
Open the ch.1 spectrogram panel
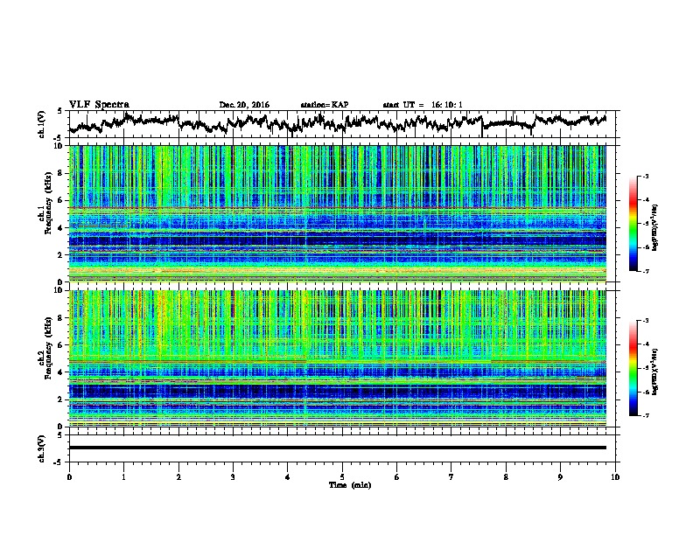[338, 213]
